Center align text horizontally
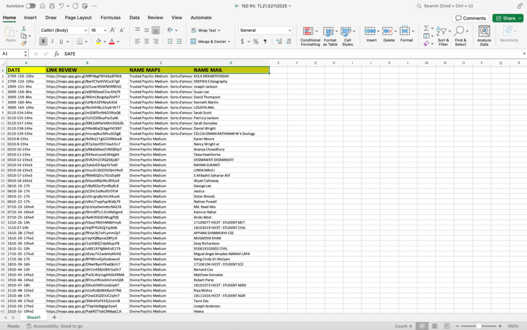Screen dimensions: 527x330 pos(147,42)
